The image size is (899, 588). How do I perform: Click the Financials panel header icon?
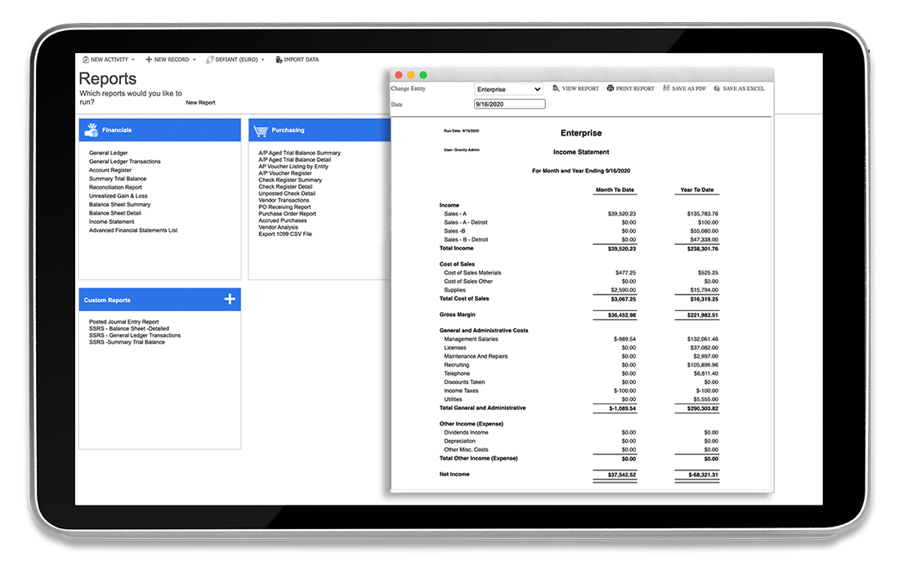pos(92,130)
